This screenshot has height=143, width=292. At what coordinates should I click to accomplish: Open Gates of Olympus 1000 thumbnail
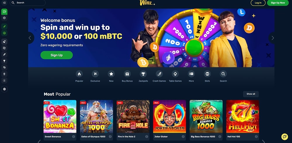pyautogui.click(x=96, y=116)
